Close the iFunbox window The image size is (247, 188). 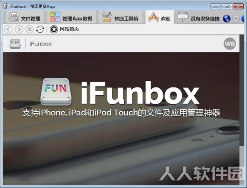pos(238,7)
